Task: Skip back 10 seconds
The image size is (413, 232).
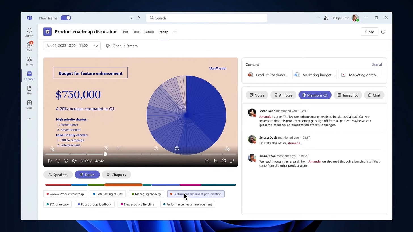Action: click(58, 161)
